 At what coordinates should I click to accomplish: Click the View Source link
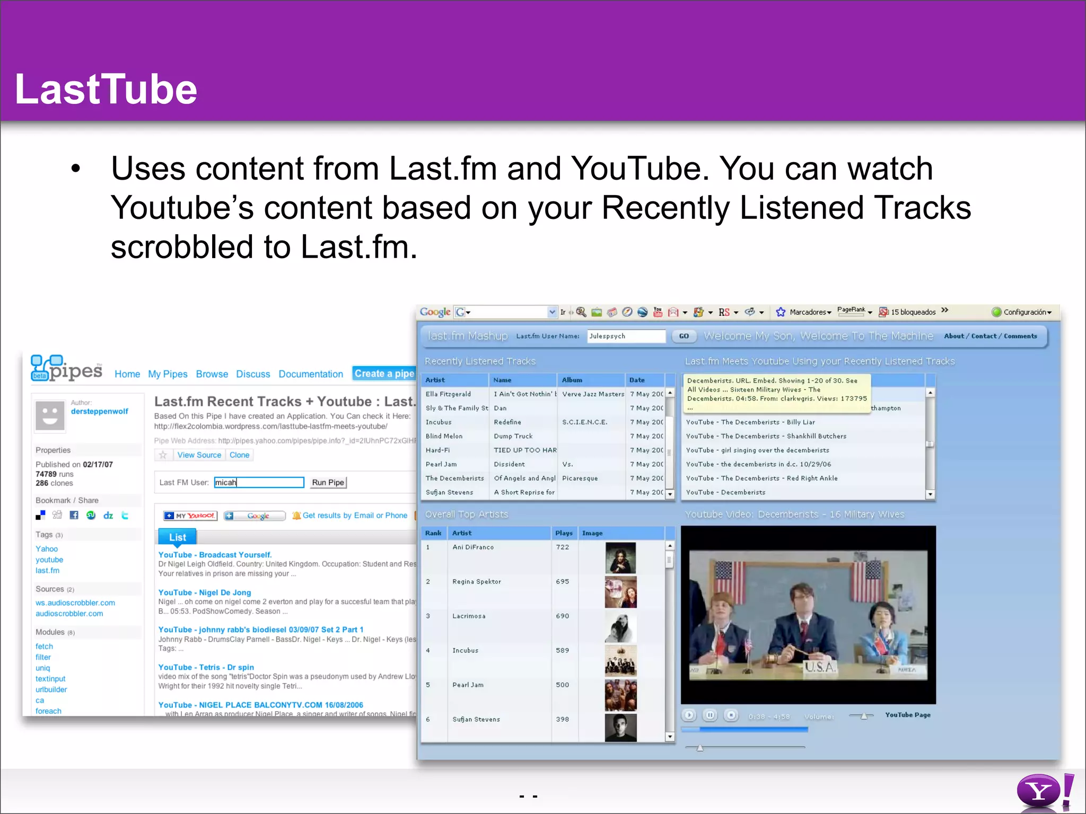tap(199, 455)
